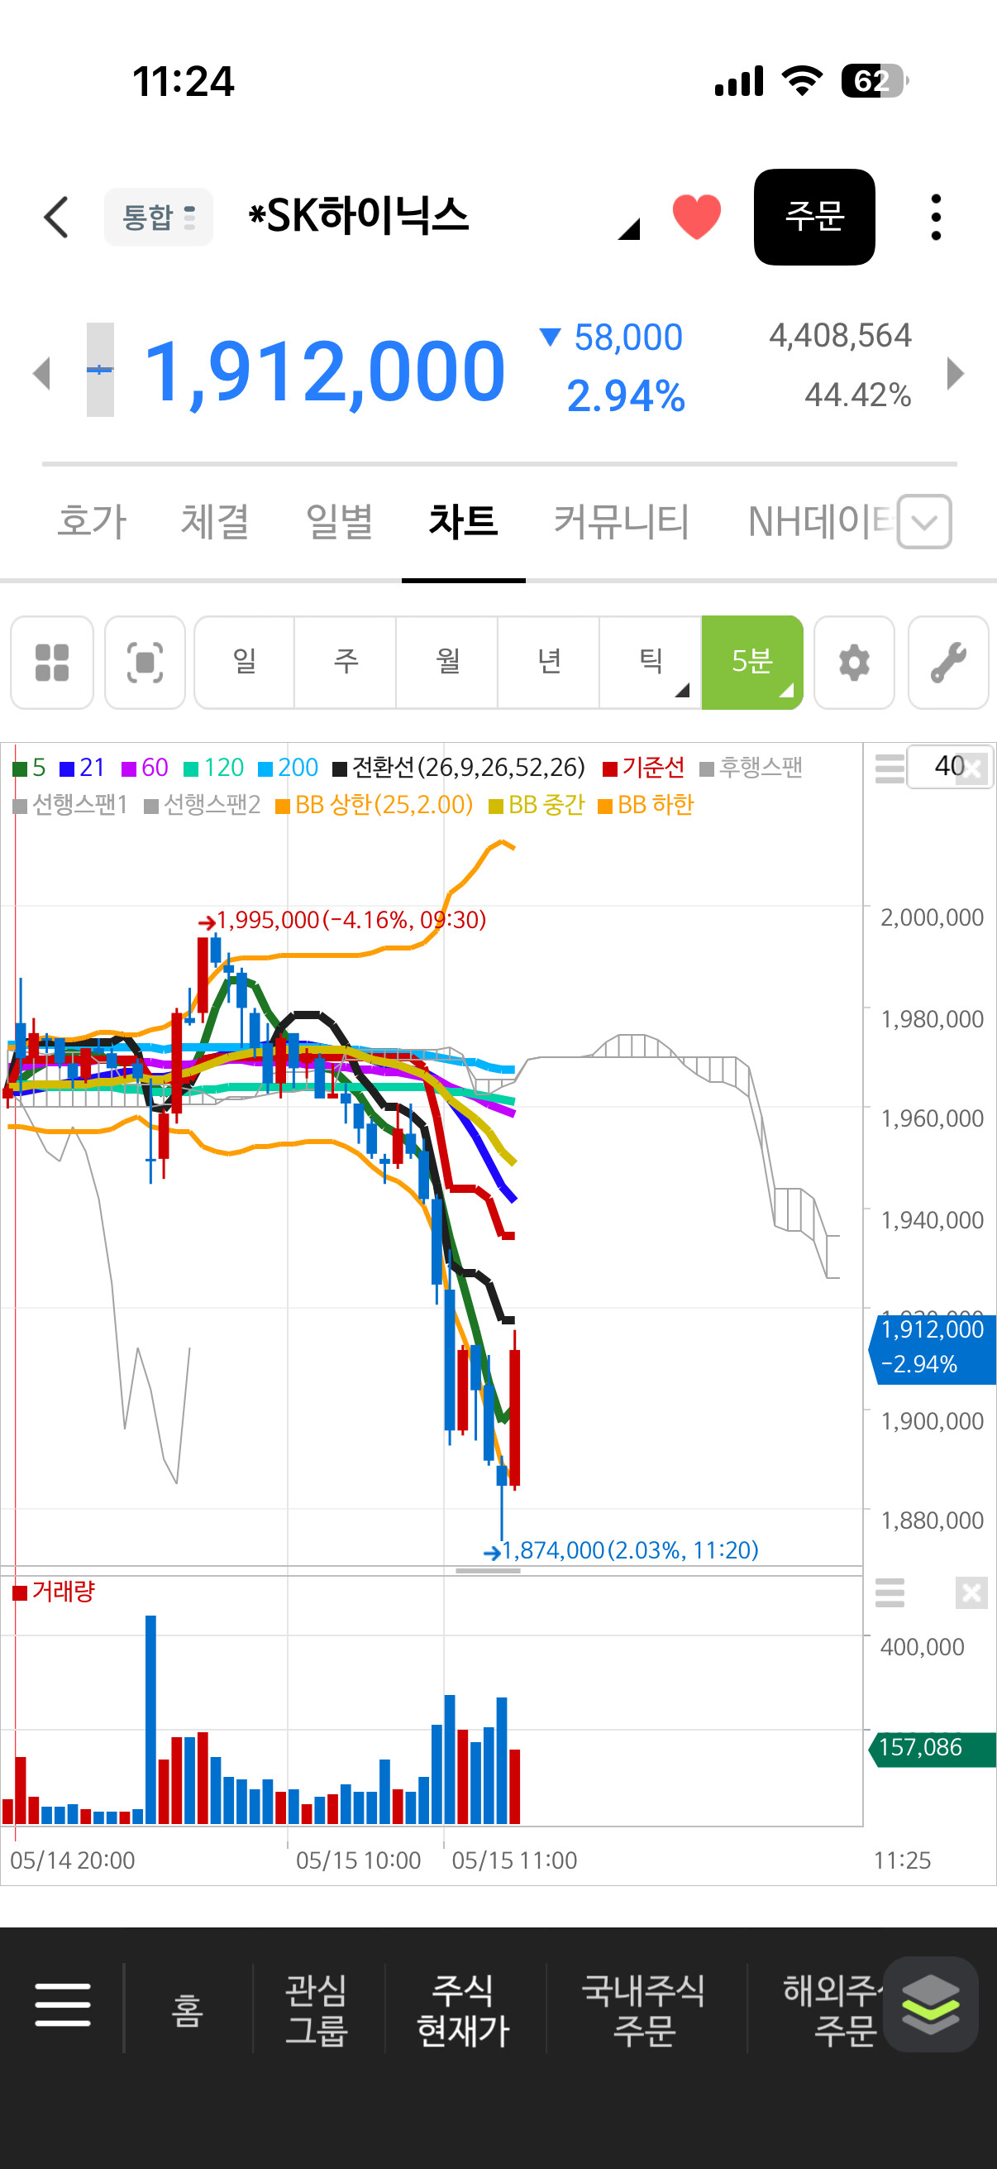Switch to the 일별 tab

[339, 521]
